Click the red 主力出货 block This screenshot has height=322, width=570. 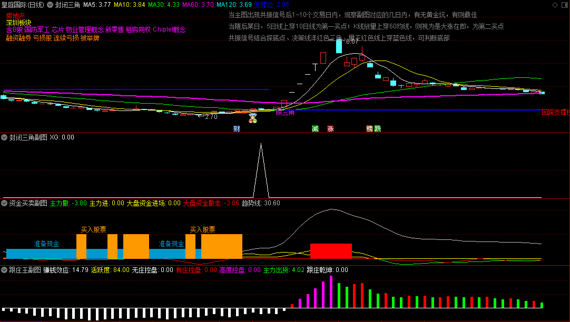point(331,251)
